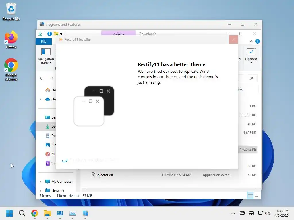Open the Google Chrome desktop shortcut

[x=11, y=70]
